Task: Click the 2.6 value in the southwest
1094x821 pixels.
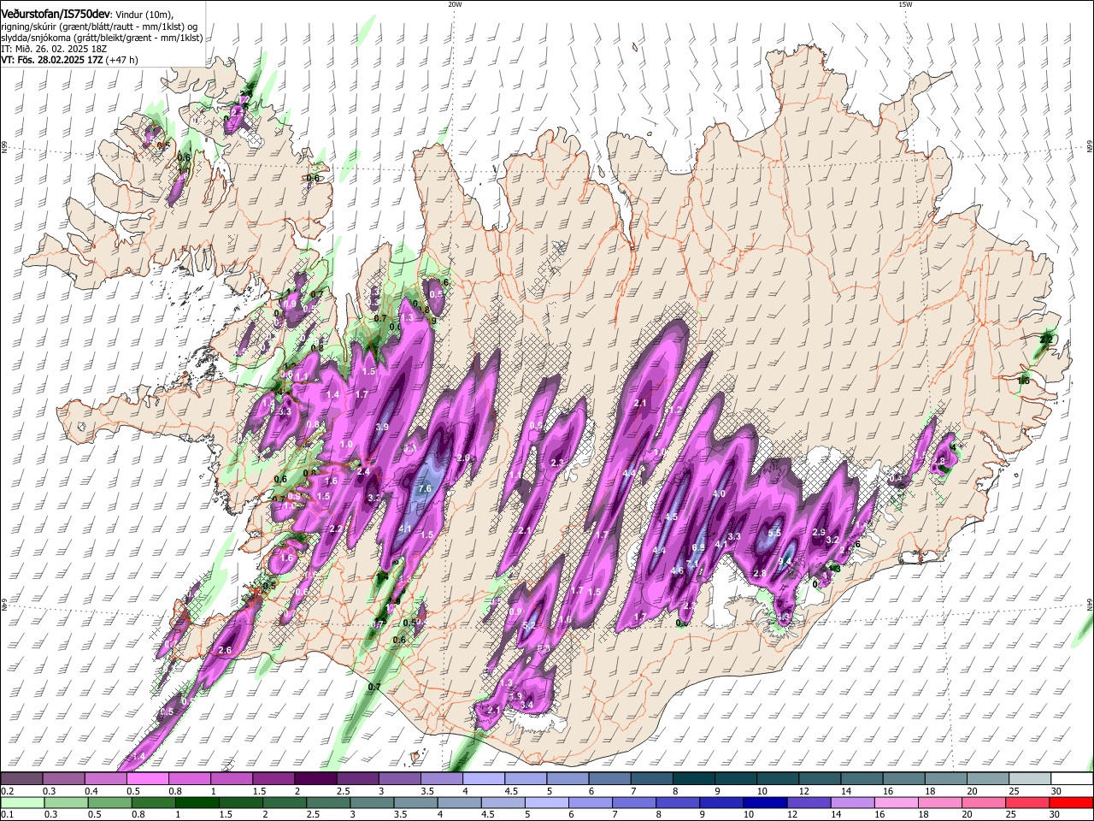Action: pos(225,651)
